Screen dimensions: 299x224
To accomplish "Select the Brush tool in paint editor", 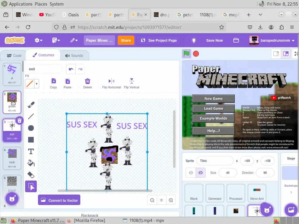I will click(x=31, y=105).
